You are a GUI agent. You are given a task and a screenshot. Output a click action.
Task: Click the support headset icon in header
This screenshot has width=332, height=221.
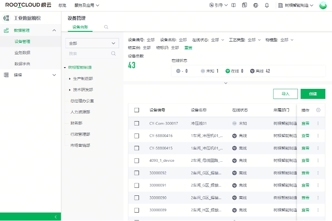coord(256,5)
